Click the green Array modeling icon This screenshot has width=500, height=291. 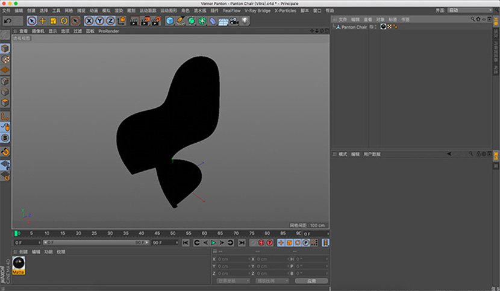point(202,20)
